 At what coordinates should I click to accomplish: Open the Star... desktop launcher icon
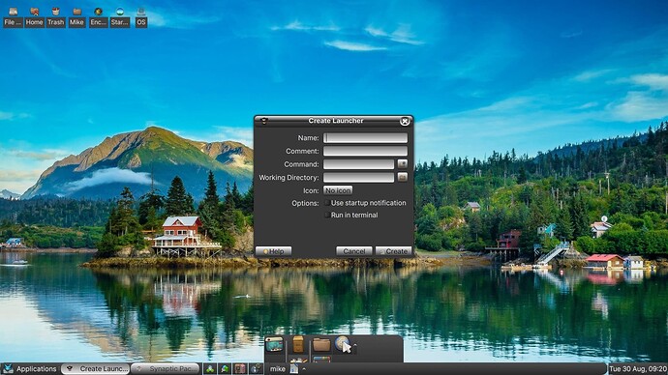120,17
